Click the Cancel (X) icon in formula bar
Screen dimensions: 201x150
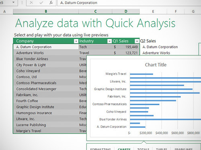[x=31, y=3]
